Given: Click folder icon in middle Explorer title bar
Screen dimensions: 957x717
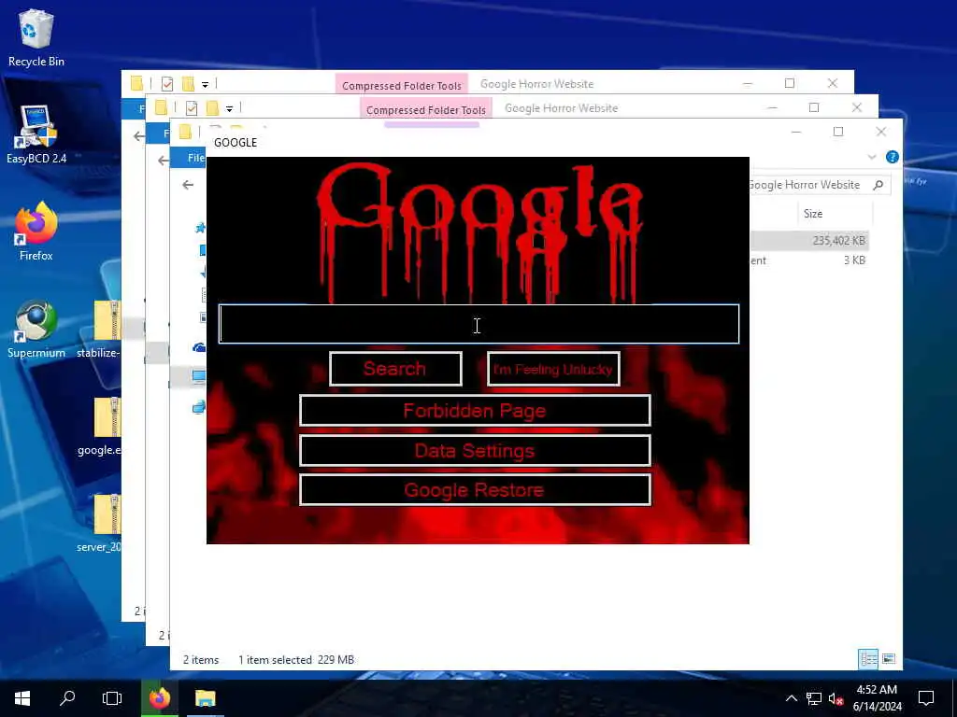Looking at the screenshot, I should coord(161,108).
